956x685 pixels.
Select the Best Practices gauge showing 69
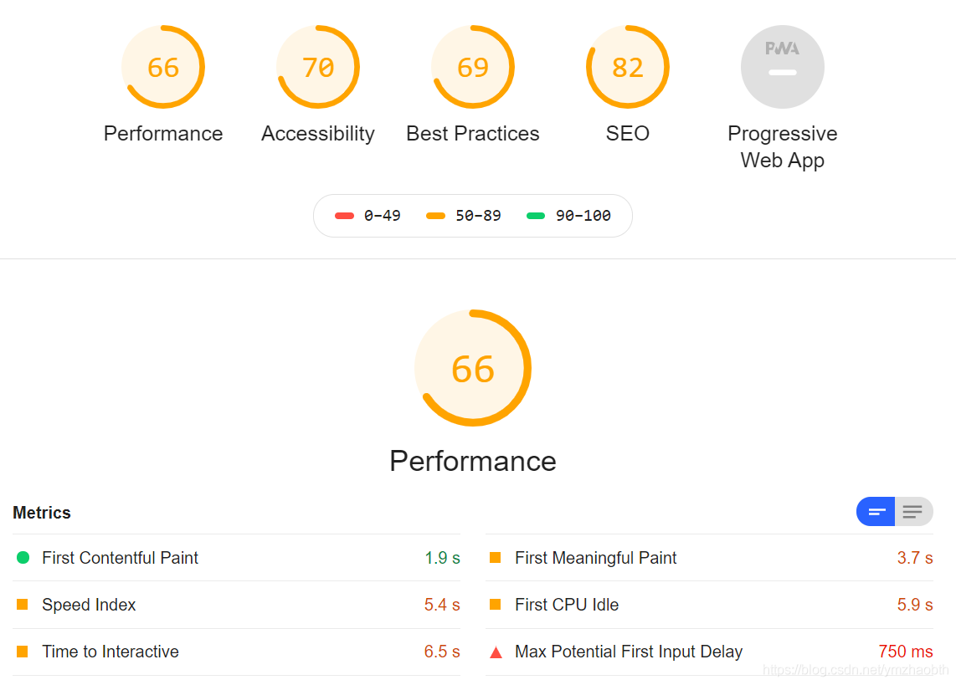tap(472, 67)
